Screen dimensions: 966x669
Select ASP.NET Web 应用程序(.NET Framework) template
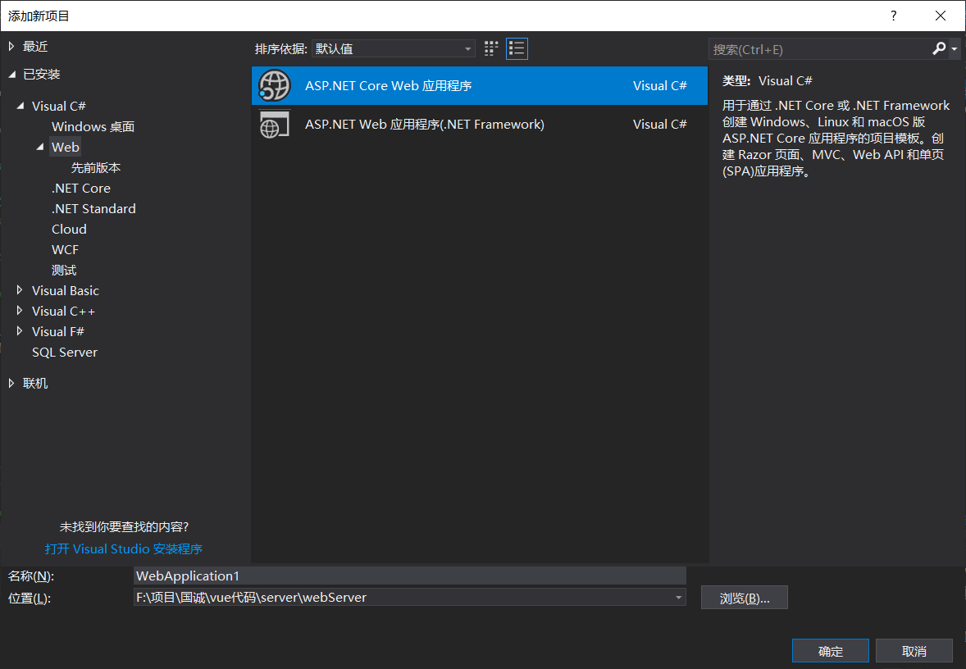tap(480, 125)
